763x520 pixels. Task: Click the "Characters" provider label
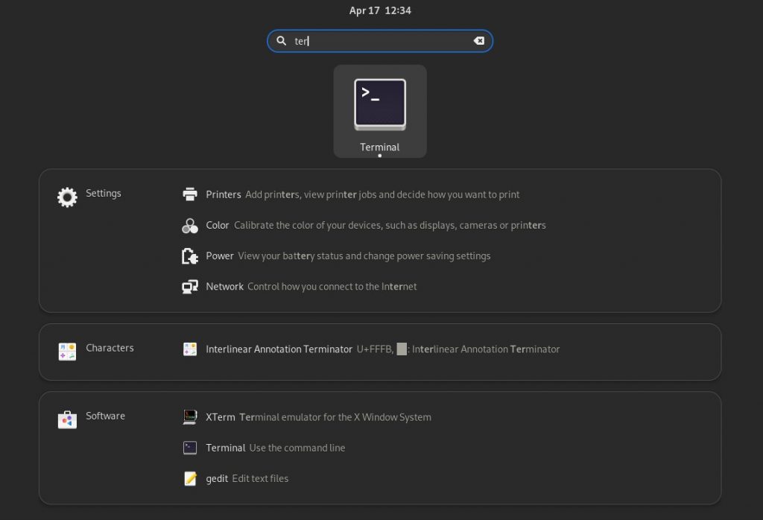(110, 348)
